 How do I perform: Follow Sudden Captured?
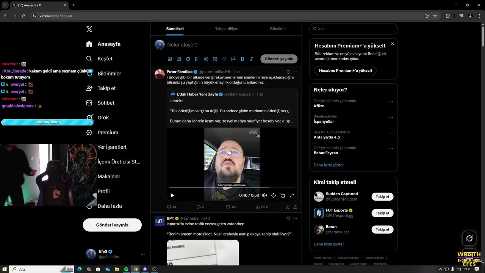tap(382, 197)
